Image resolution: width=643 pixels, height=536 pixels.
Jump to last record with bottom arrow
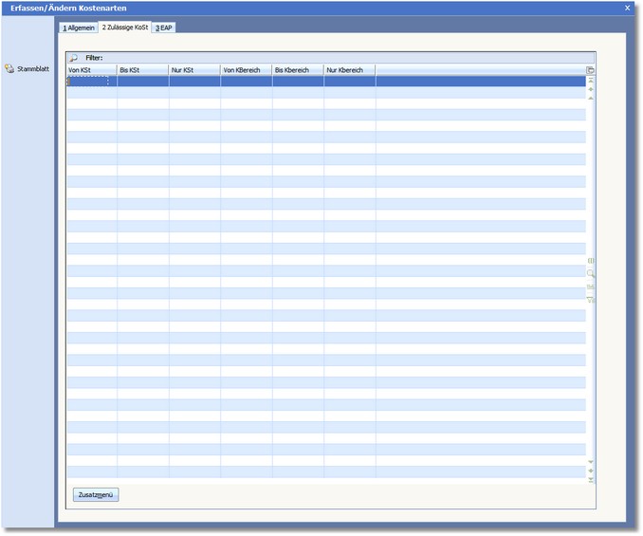click(591, 480)
